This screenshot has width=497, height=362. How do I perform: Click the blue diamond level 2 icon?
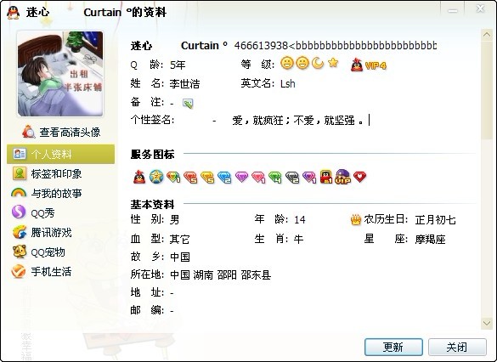(224, 178)
